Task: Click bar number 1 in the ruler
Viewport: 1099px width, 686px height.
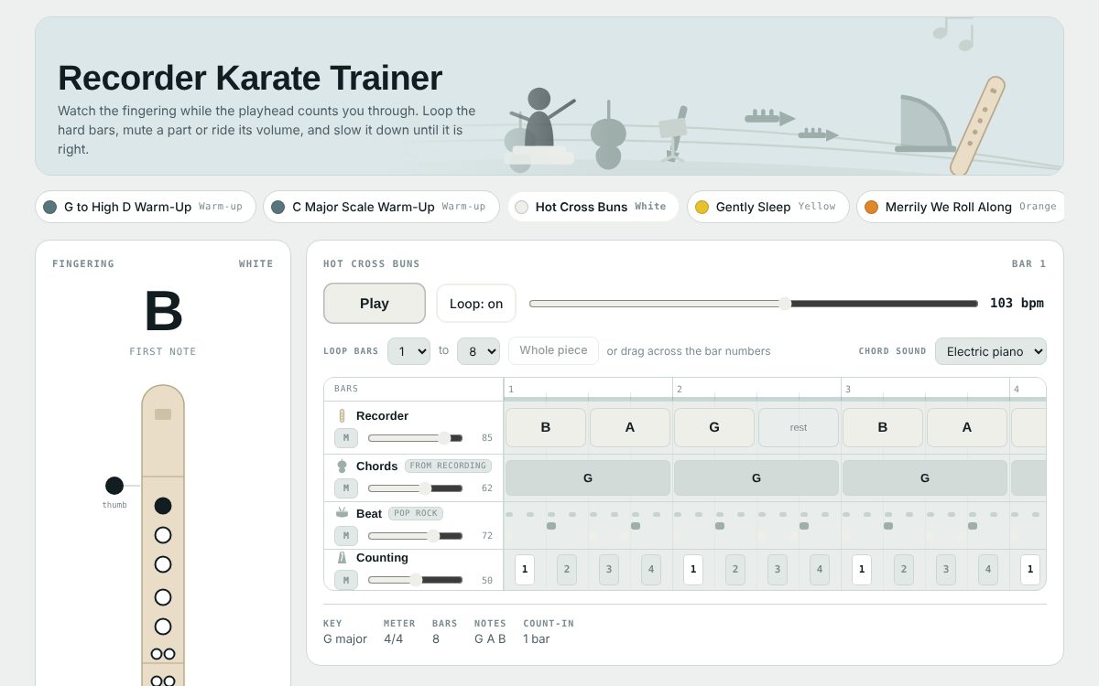Action: click(x=511, y=389)
